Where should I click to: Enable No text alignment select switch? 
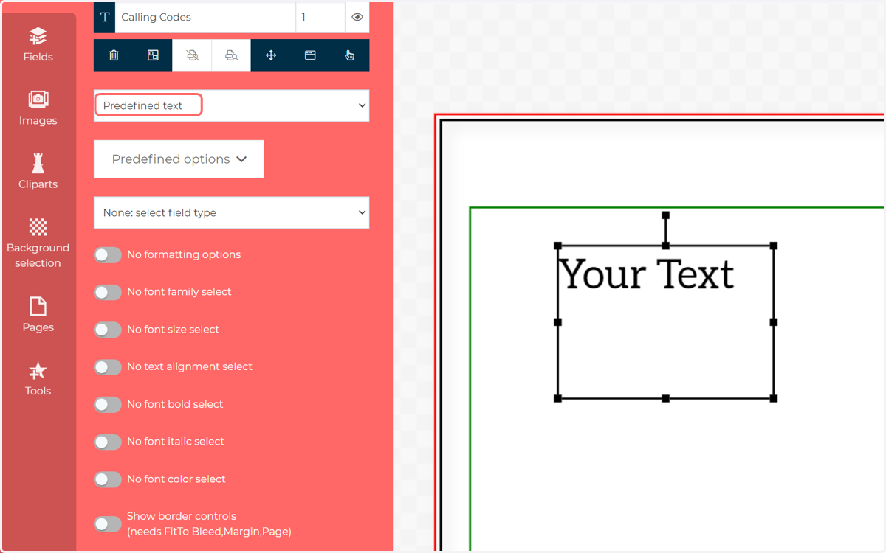(x=108, y=367)
